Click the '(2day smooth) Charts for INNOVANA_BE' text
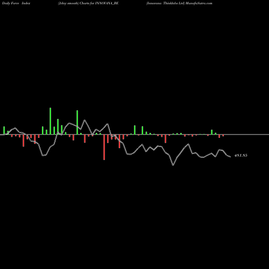The width and height of the screenshot is (269, 269). (88, 3)
